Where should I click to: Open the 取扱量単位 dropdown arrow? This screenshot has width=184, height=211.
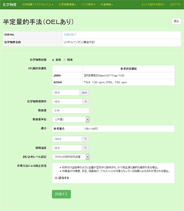pos(87,120)
